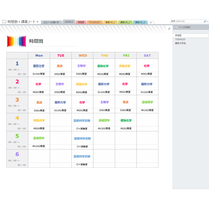Click the rainbow book logo image
209x209 pixels.
point(16,41)
